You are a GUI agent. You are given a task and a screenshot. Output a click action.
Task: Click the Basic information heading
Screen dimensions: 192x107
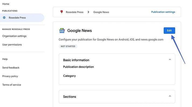coord(76,60)
